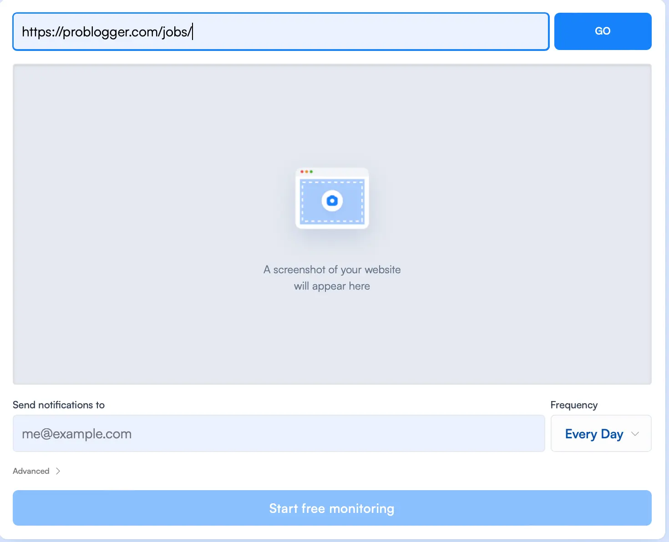Click the blue circle inside the camera icon
669x542 pixels.
click(332, 200)
